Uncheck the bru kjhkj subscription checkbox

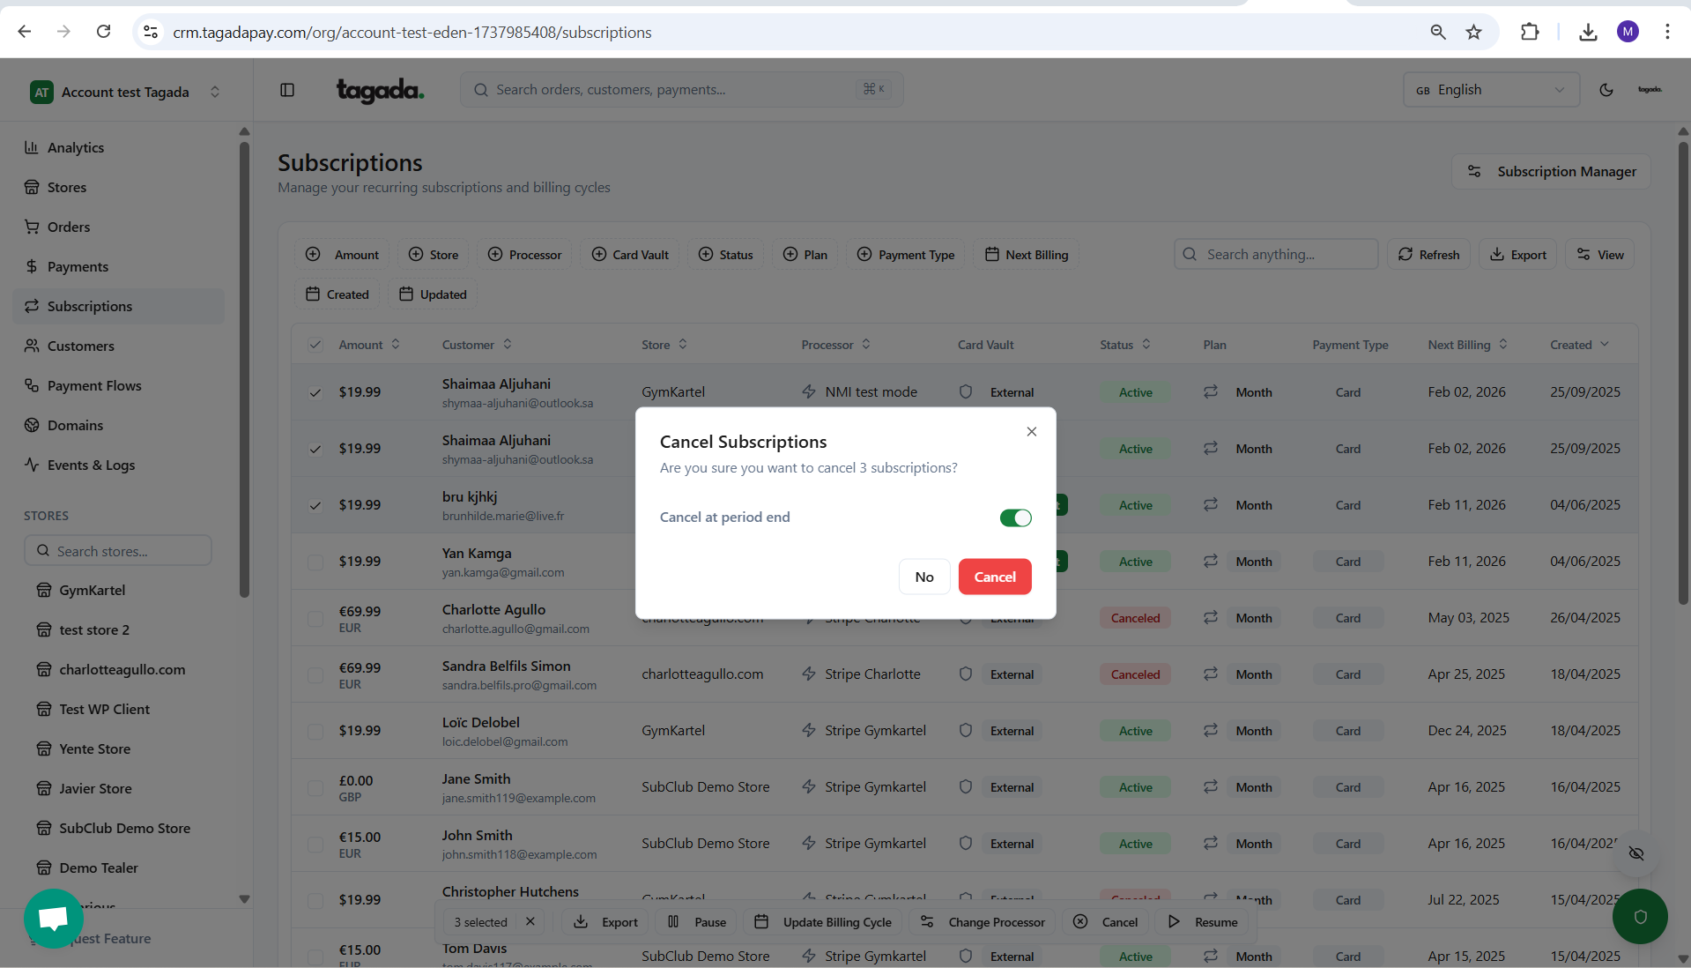(x=315, y=505)
